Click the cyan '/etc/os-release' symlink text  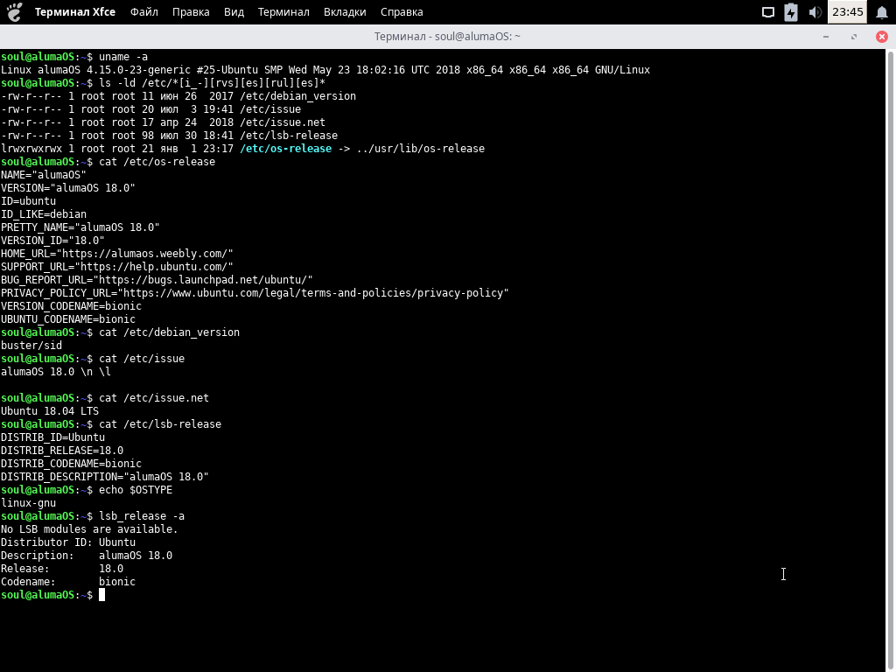tap(285, 149)
